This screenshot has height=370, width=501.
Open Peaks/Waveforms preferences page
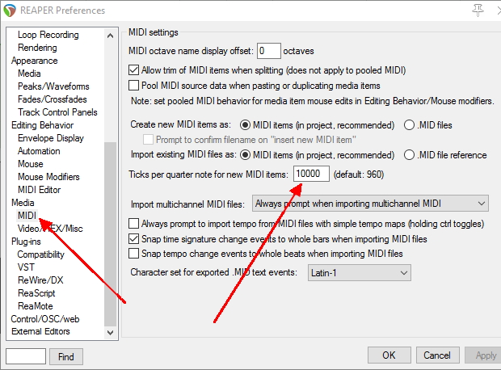coord(53,86)
